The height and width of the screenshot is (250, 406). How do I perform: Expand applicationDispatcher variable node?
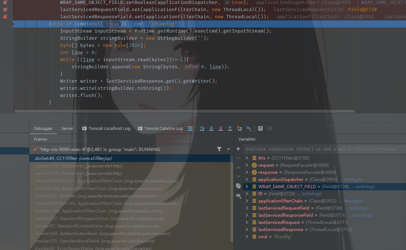click(247, 179)
